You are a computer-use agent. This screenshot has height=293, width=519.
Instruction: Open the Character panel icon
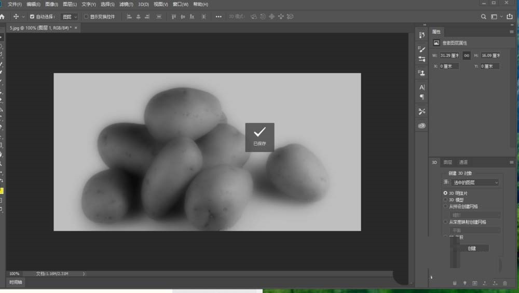tap(421, 88)
